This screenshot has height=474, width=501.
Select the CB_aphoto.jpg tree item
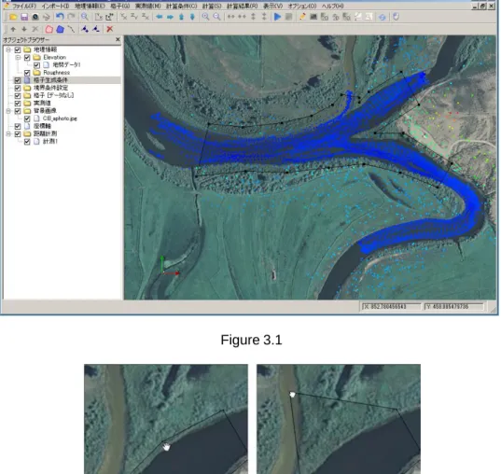pyautogui.click(x=60, y=118)
